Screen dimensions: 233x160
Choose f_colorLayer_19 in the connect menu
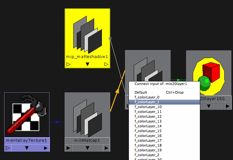tap(164, 150)
